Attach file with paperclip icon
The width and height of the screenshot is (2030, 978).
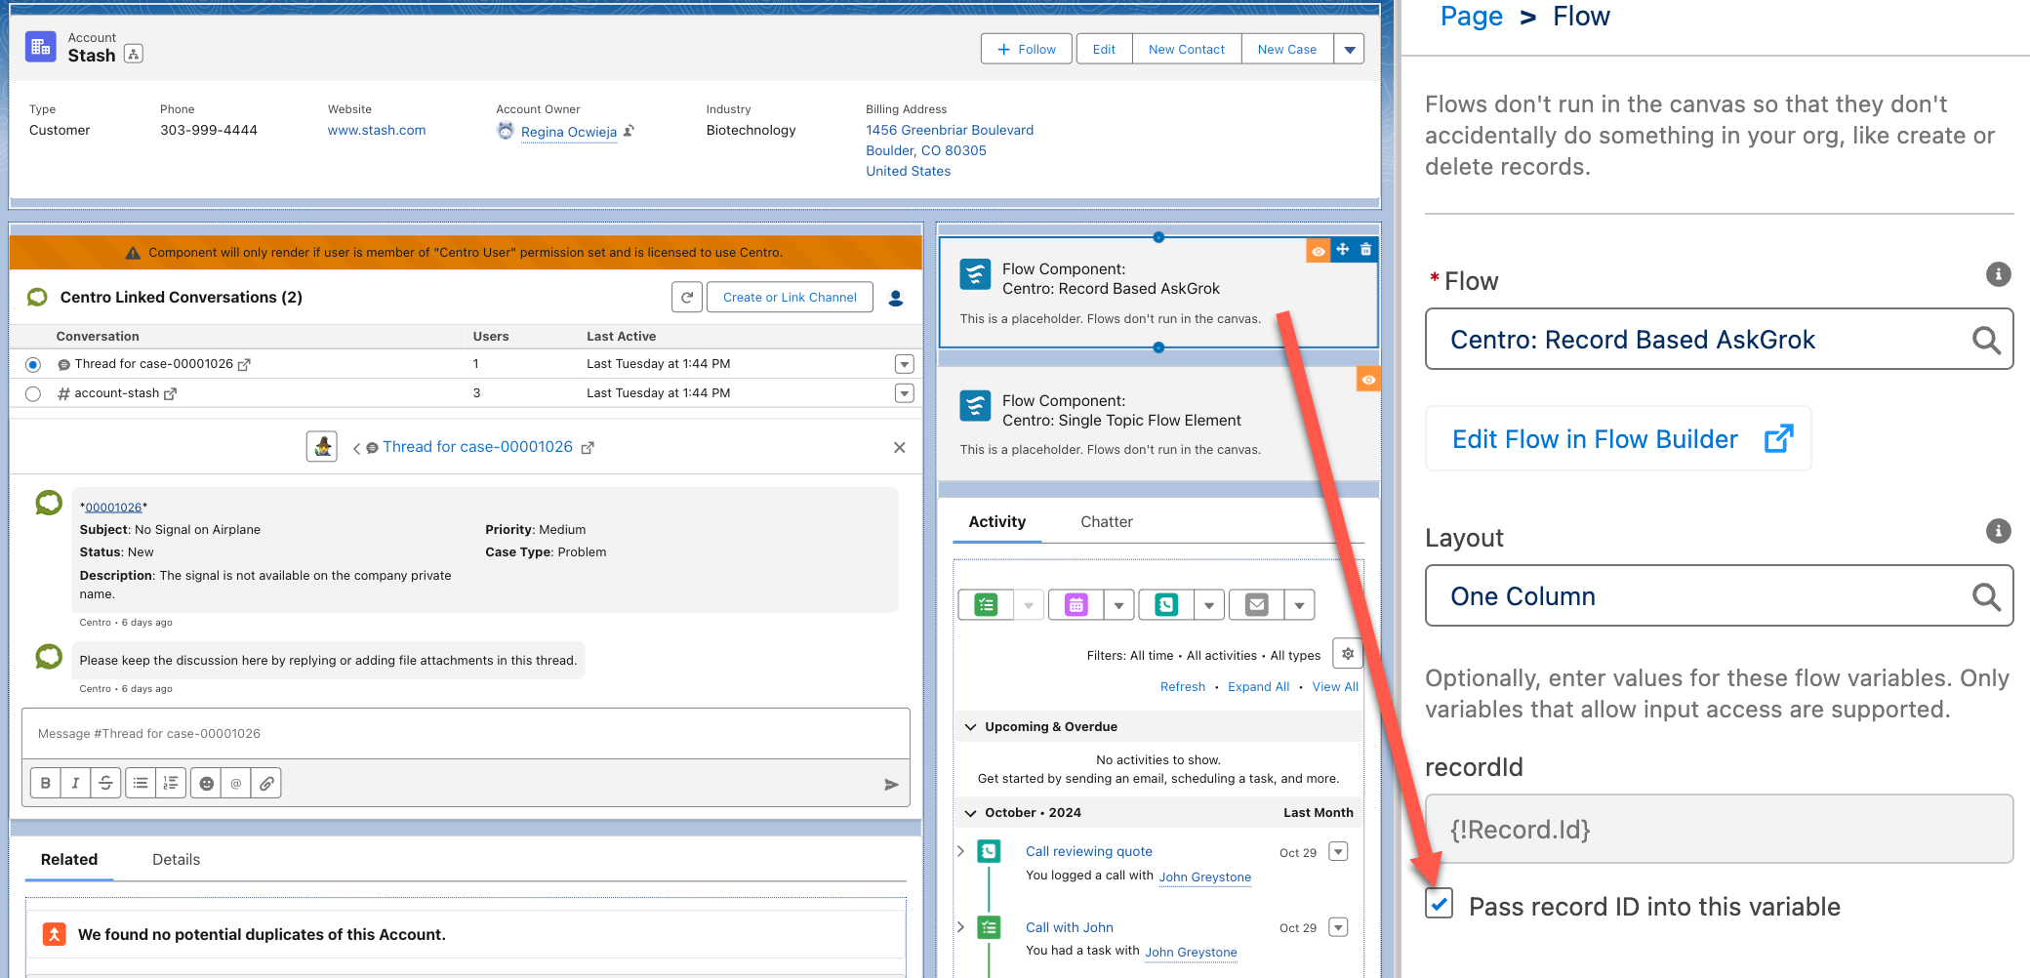(x=266, y=783)
